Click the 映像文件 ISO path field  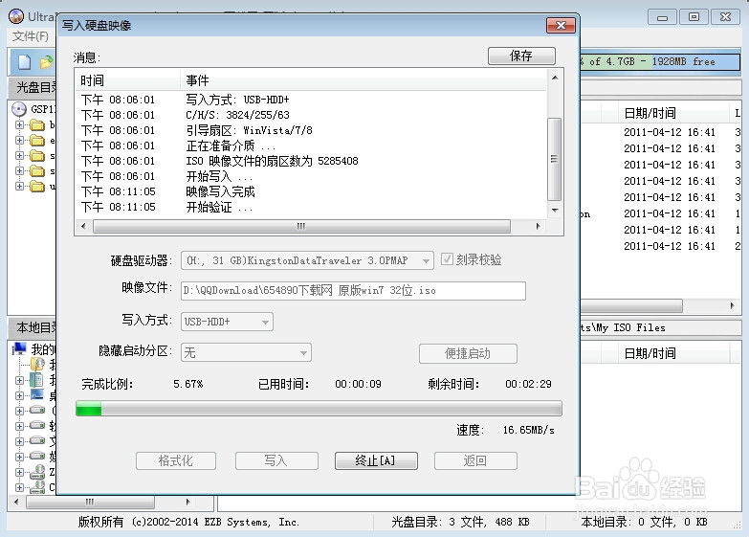[x=353, y=290]
